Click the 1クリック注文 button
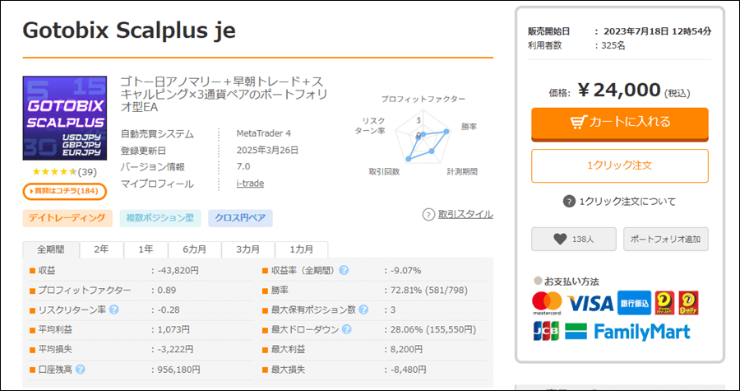Image resolution: width=740 pixels, height=391 pixels. (620, 165)
